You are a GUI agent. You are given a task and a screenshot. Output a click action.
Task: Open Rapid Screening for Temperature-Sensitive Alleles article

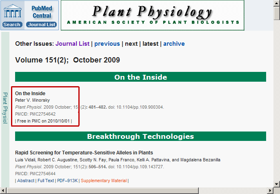click(x=84, y=153)
